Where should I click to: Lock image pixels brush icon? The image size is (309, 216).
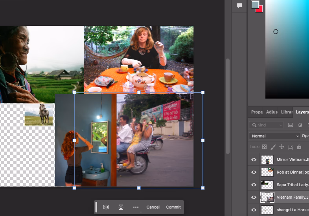pyautogui.click(x=273, y=147)
